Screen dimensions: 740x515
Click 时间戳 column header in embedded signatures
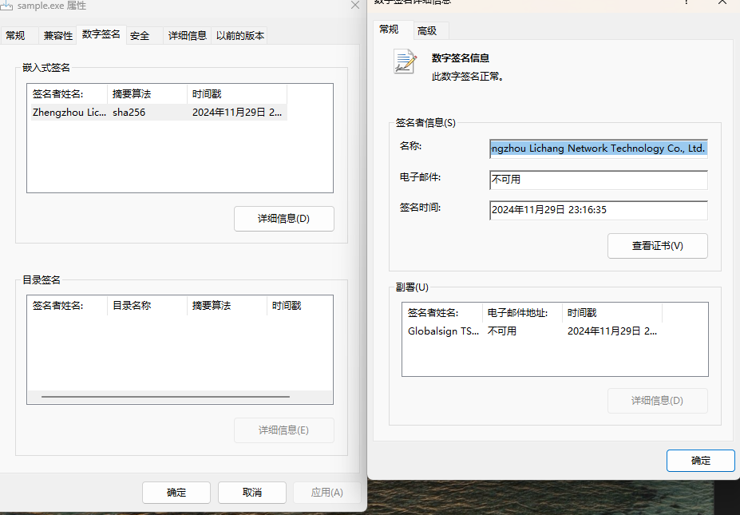pos(237,94)
